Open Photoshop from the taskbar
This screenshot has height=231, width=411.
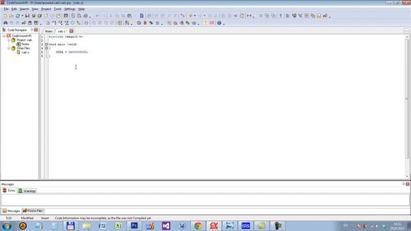(x=134, y=226)
